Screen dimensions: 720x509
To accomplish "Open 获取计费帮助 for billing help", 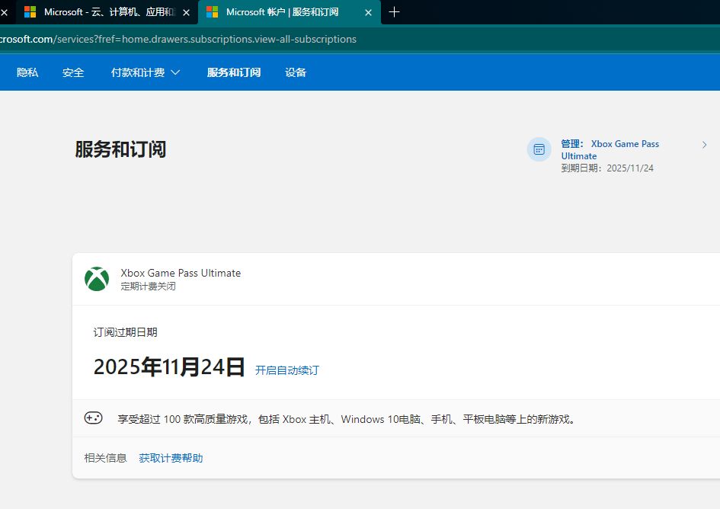I will pyautogui.click(x=171, y=457).
